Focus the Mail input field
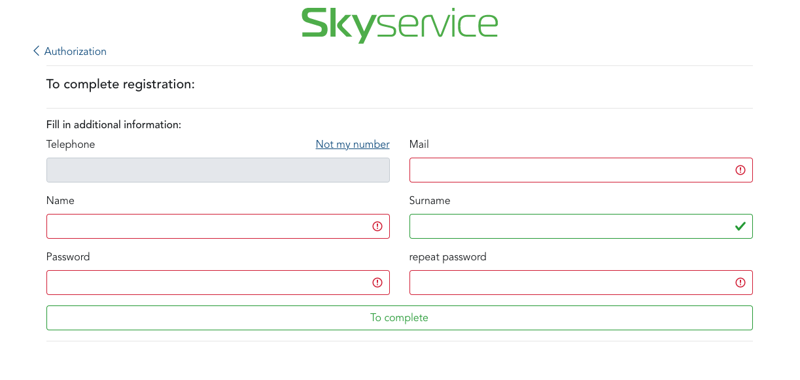 click(x=569, y=170)
